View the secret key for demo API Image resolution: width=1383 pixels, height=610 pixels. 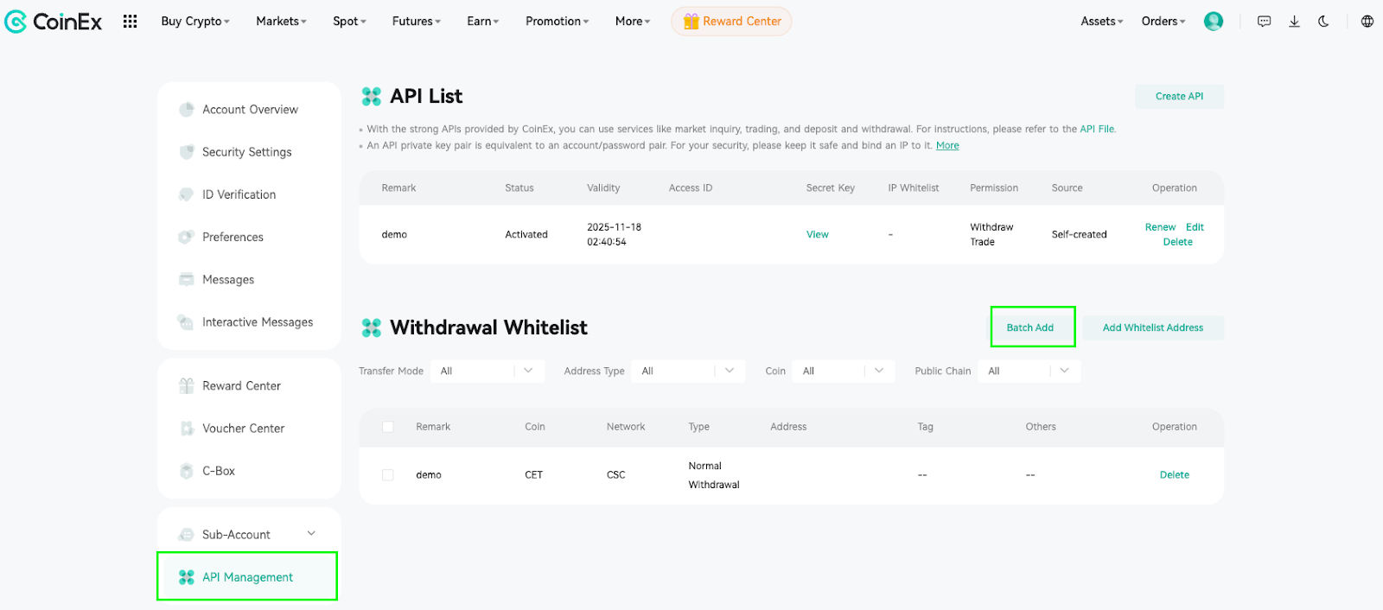click(817, 234)
